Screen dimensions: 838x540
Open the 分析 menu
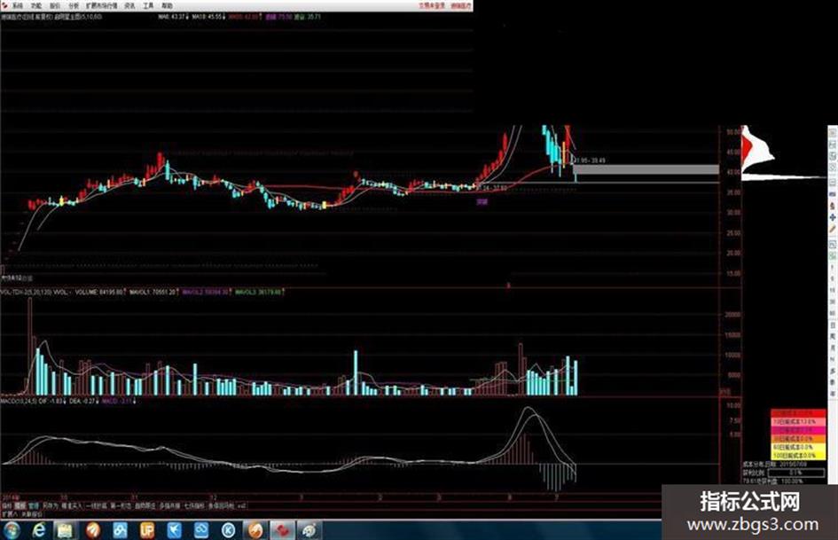tap(74, 6)
